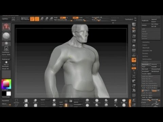Click the SelectRect square icon at bottom left
Viewport: 163px width, 122px height.
click(x=16, y=101)
